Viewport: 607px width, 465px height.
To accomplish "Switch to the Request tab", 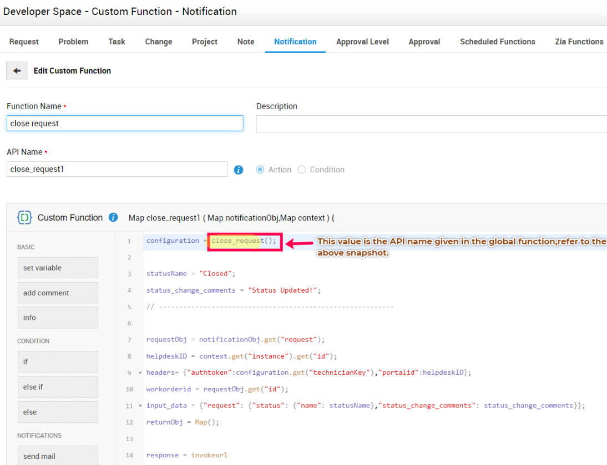I will coord(24,42).
